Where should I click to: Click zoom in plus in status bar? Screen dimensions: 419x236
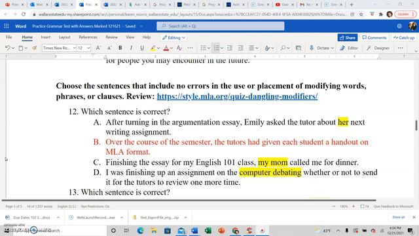[354, 206]
